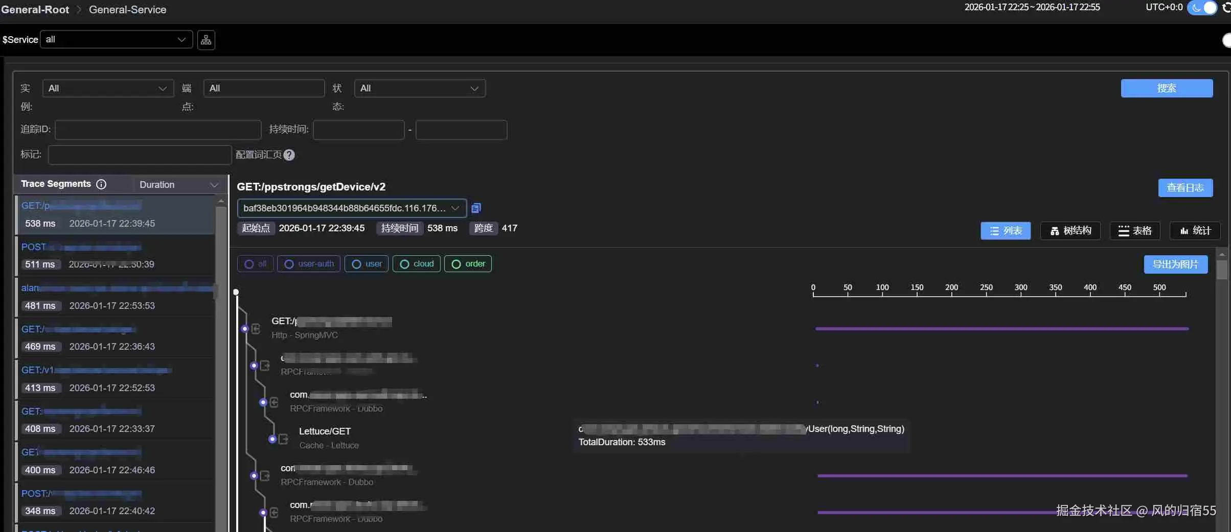Image resolution: width=1231 pixels, height=532 pixels.
Task: Open the trace ID selector dropdown
Action: [352, 208]
